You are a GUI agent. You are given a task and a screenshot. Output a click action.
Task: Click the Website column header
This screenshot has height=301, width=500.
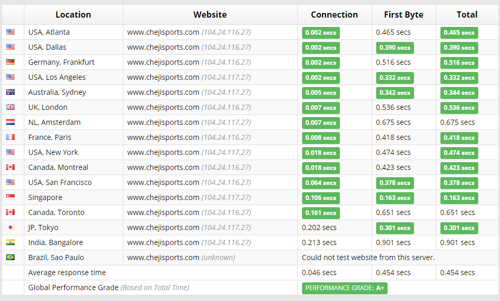210,15
